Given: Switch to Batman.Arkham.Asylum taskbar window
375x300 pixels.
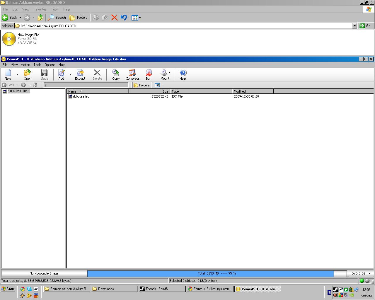Looking at the screenshot, I should tap(67, 289).
